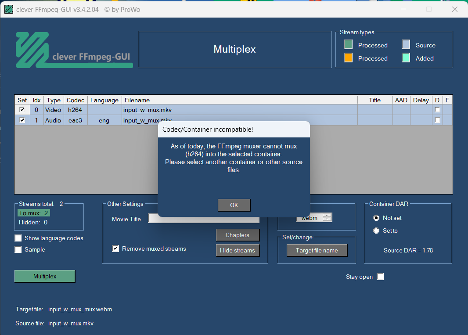Click the AAD column header
Screen dimensions: 468x335
pyautogui.click(x=401, y=100)
